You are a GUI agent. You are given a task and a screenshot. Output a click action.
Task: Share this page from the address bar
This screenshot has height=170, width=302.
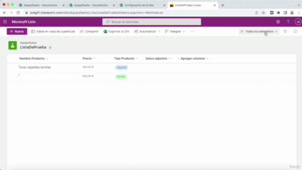point(257,13)
